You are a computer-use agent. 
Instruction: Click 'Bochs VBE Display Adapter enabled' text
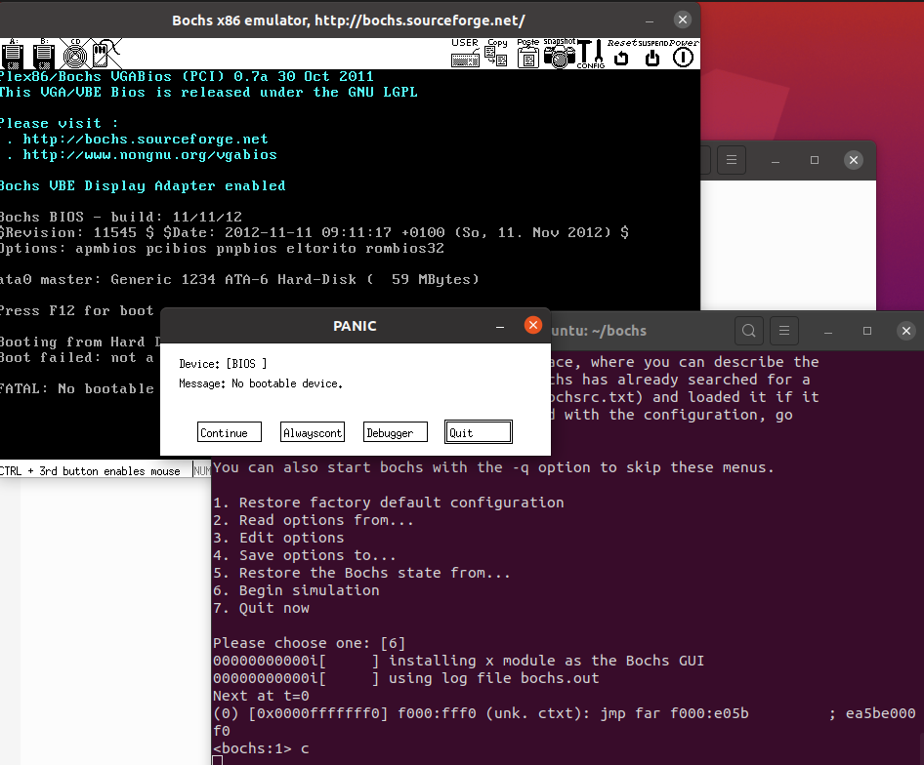pyautogui.click(x=142, y=186)
